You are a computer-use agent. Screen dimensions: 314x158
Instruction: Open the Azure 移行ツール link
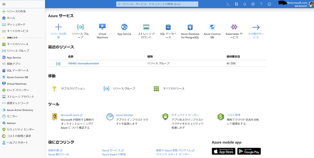click(x=58, y=154)
